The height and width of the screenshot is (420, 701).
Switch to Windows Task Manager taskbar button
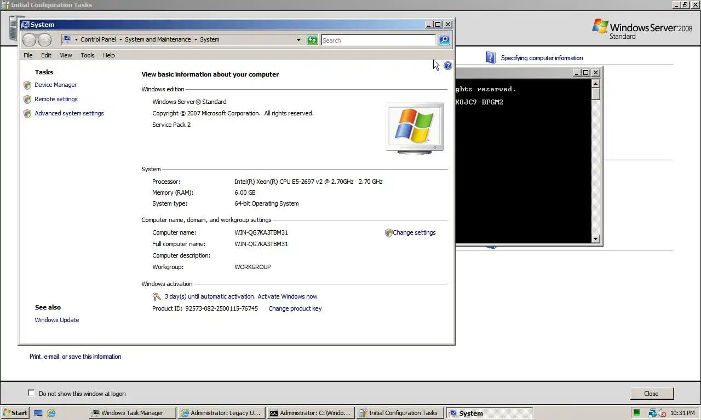pyautogui.click(x=133, y=413)
